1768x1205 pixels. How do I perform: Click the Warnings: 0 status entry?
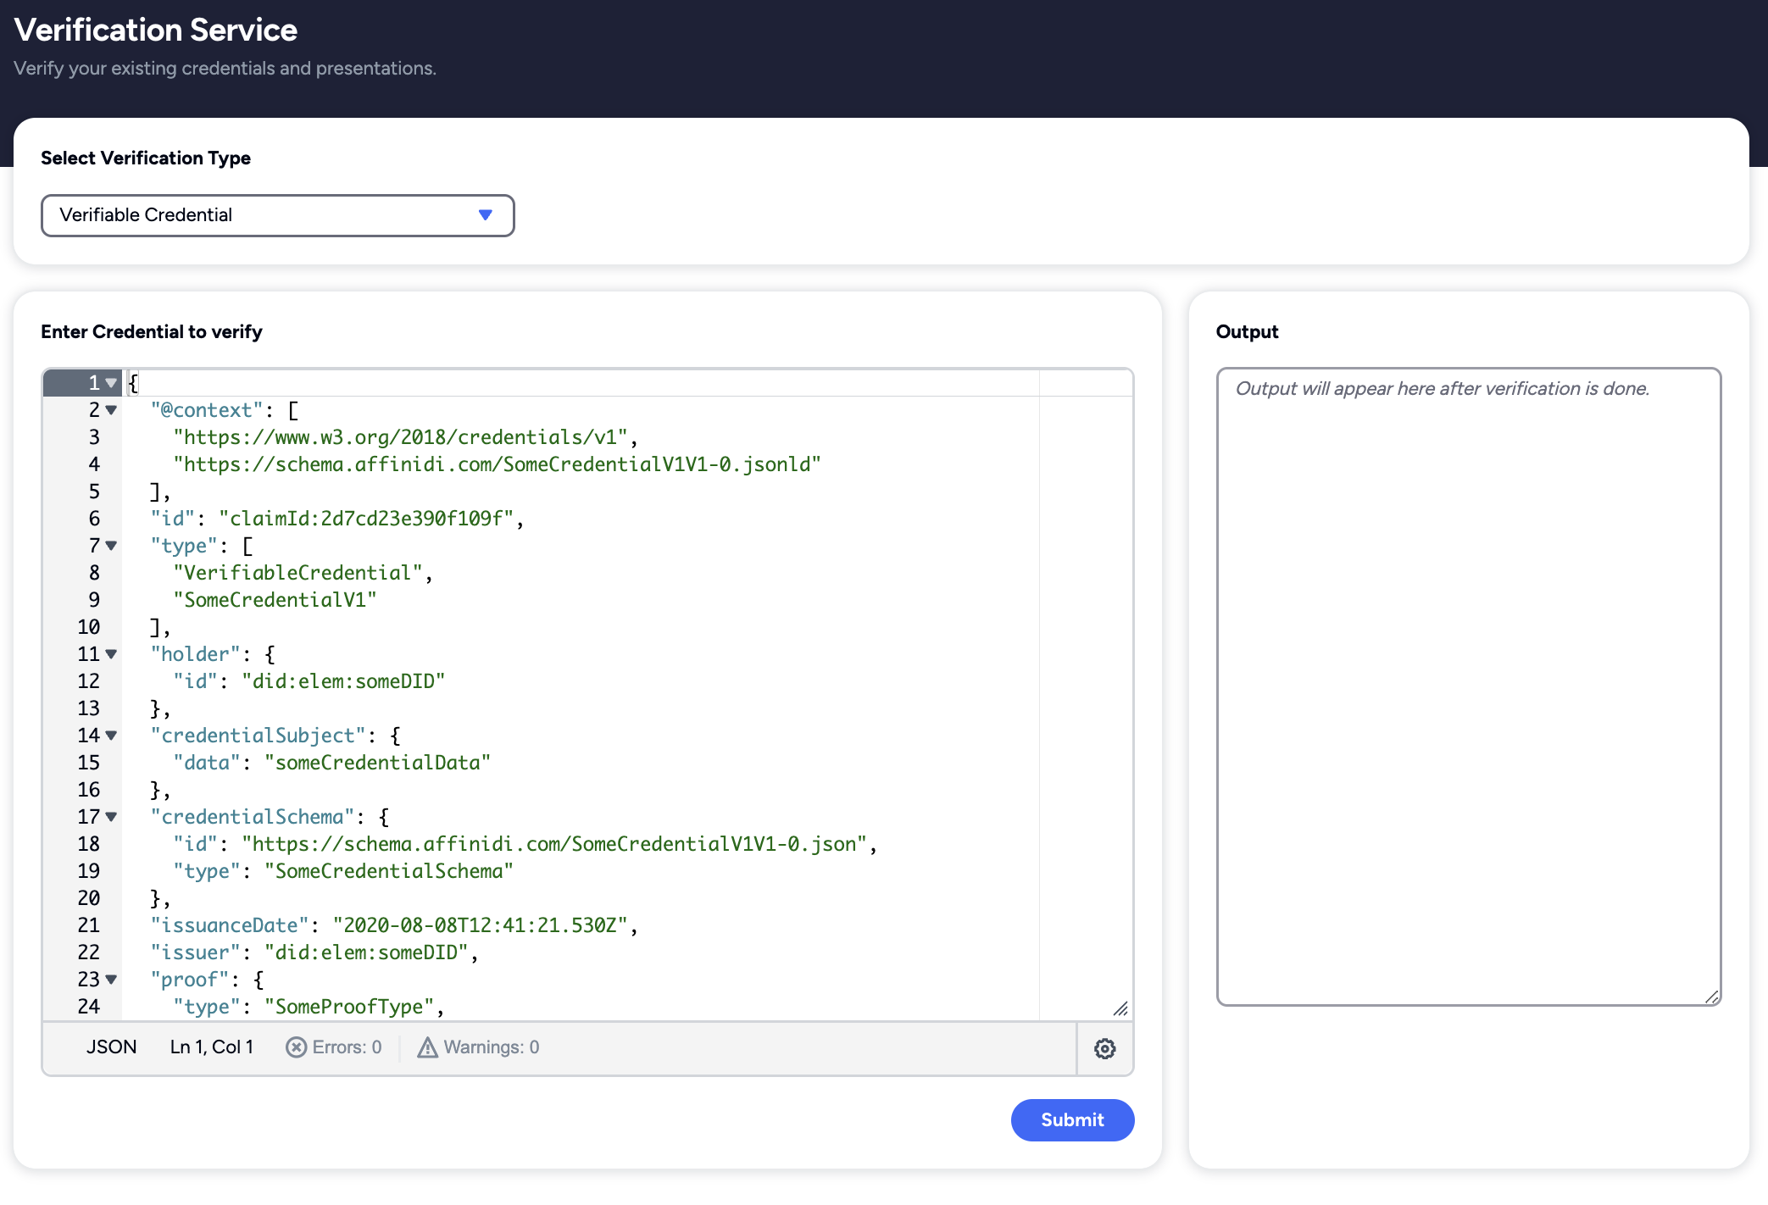[x=478, y=1047]
